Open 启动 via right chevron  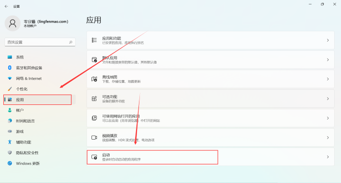328,157
